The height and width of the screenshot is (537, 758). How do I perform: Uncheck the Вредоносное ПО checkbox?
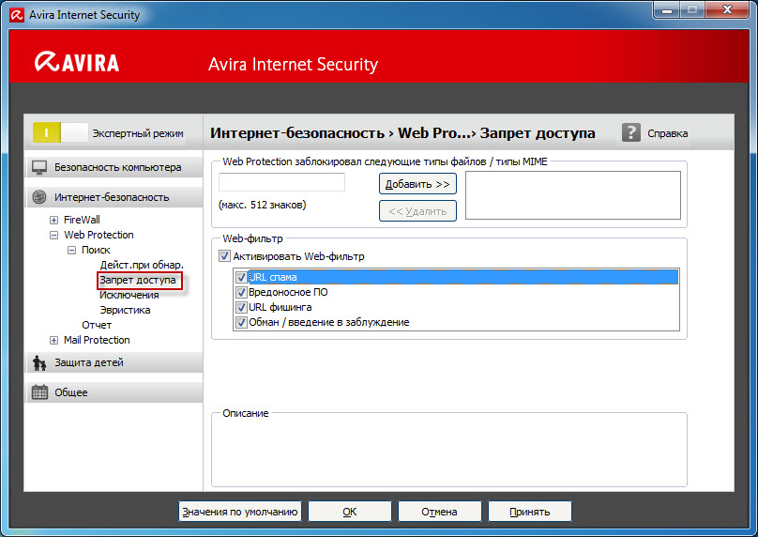pyautogui.click(x=241, y=292)
